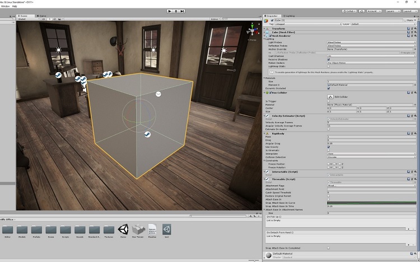
Task: Click the cube object icon in Inspector header
Action: [x=266, y=20]
